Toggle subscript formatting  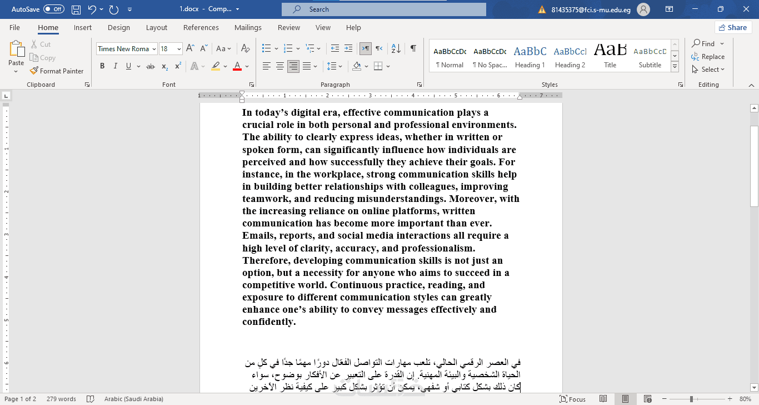(x=164, y=66)
